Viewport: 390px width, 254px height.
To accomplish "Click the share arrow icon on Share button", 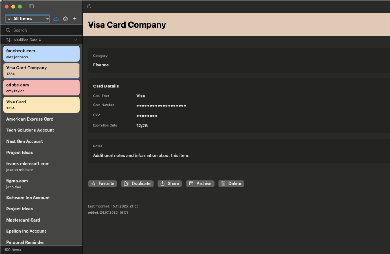I will 163,183.
